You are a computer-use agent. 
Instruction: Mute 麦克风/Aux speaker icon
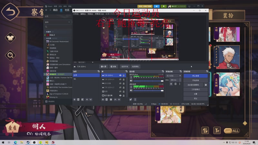[131, 81]
